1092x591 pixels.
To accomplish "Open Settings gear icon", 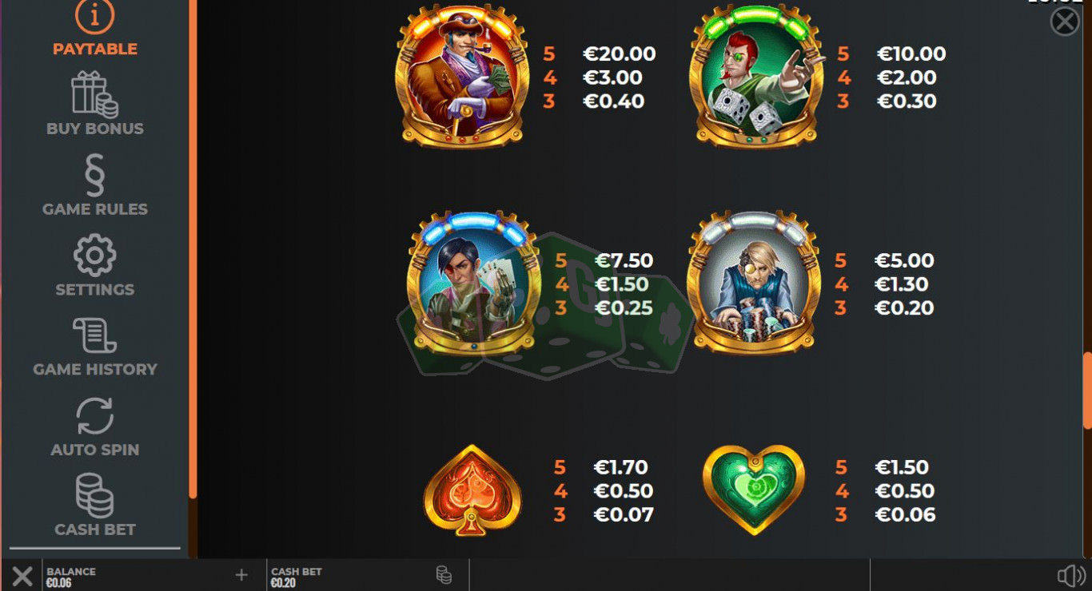I will [95, 256].
